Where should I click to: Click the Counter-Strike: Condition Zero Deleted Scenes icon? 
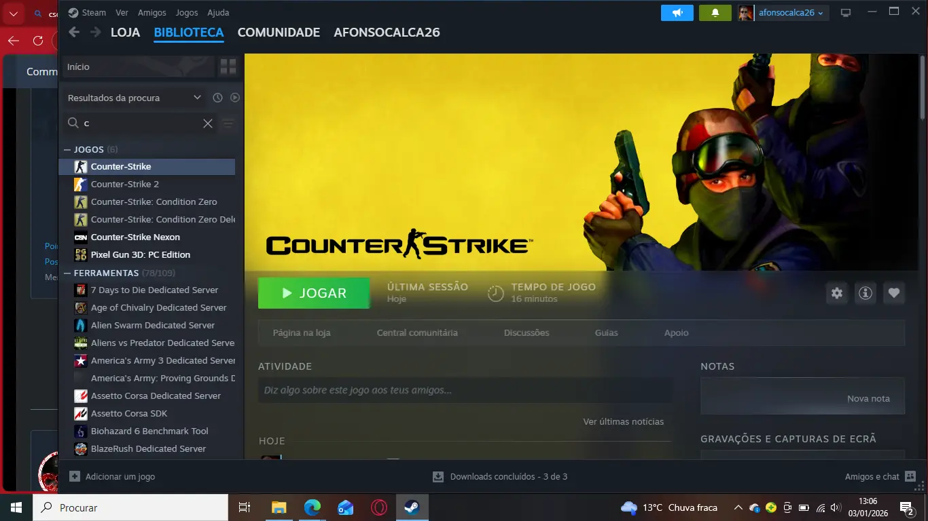[x=81, y=219]
